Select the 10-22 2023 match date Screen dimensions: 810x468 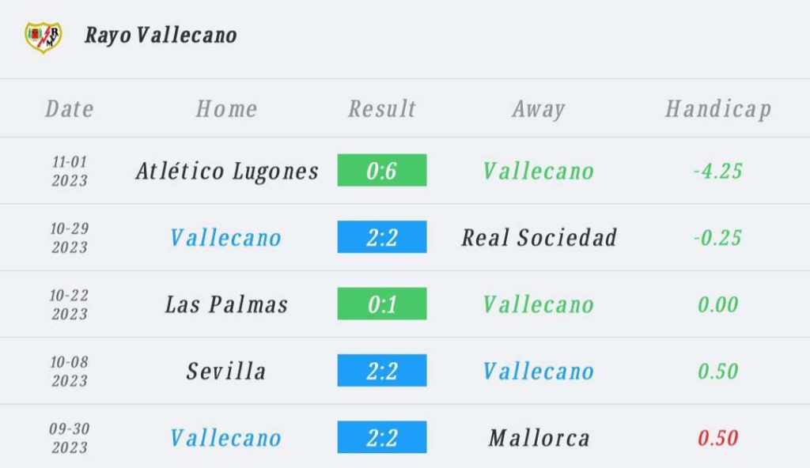click(70, 304)
